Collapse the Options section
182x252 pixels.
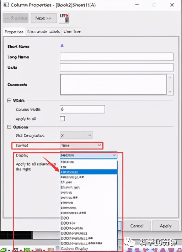tap(9, 127)
